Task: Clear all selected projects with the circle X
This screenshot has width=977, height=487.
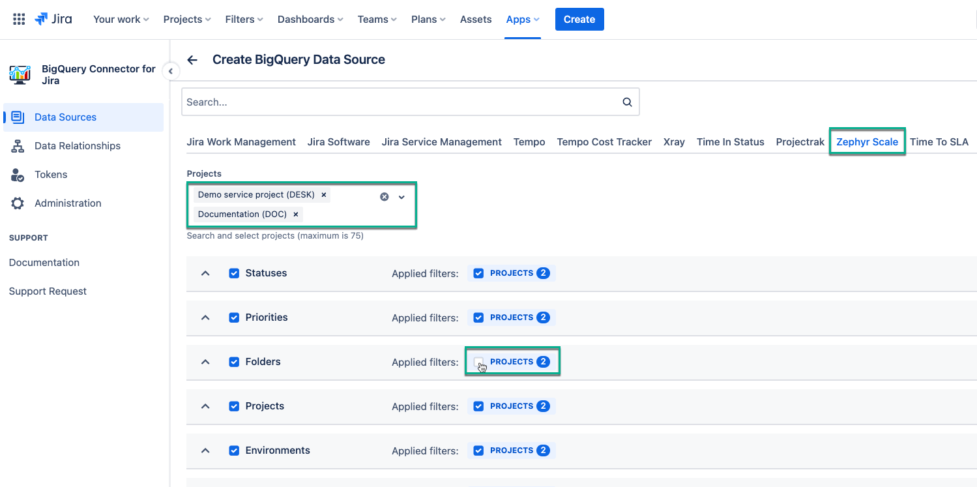Action: (x=385, y=197)
